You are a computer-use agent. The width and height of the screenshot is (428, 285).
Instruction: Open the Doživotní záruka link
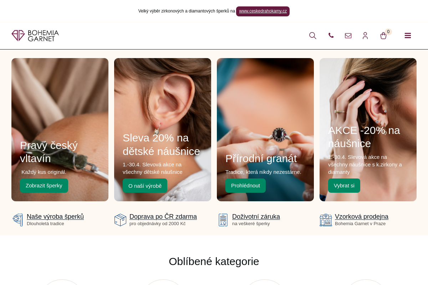click(256, 217)
